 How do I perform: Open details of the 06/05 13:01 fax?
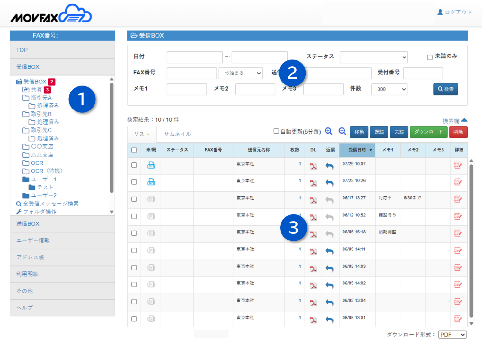458,319
